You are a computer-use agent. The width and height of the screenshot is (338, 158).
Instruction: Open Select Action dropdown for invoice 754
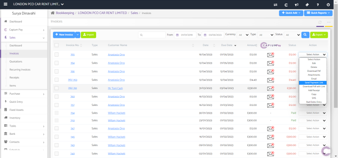click(312, 113)
